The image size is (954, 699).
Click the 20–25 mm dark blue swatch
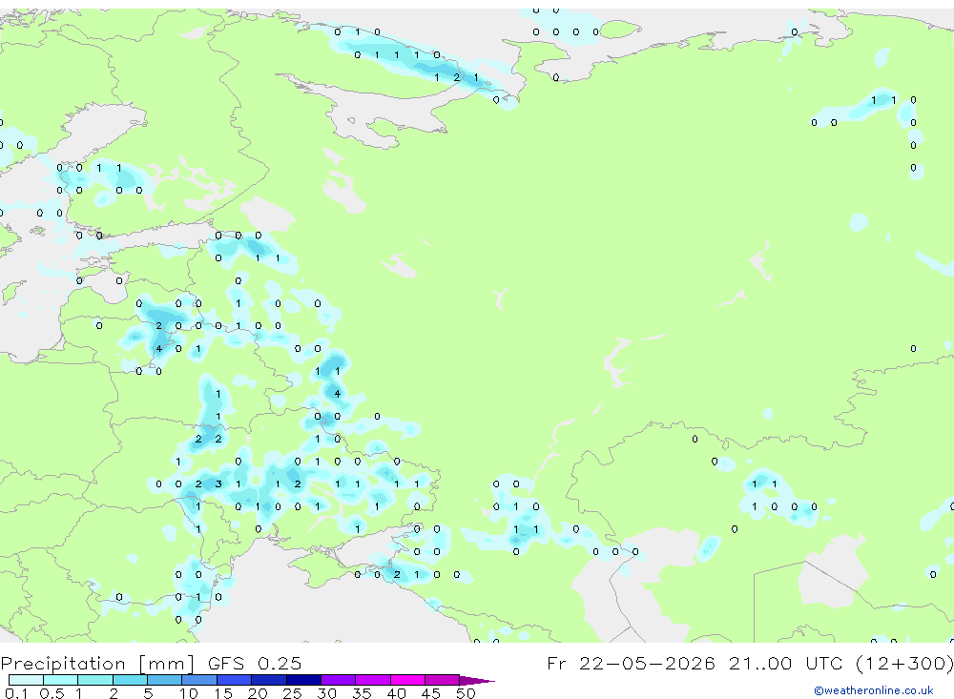(269, 680)
